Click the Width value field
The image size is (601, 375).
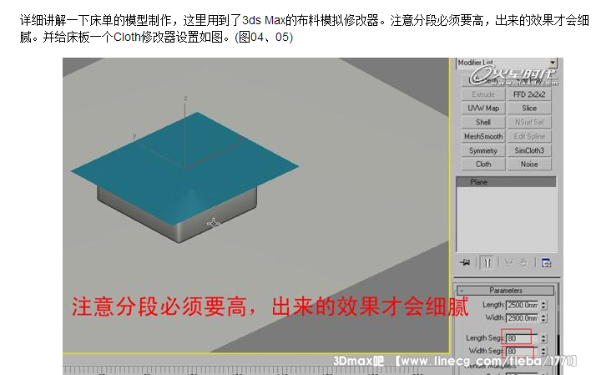point(523,318)
